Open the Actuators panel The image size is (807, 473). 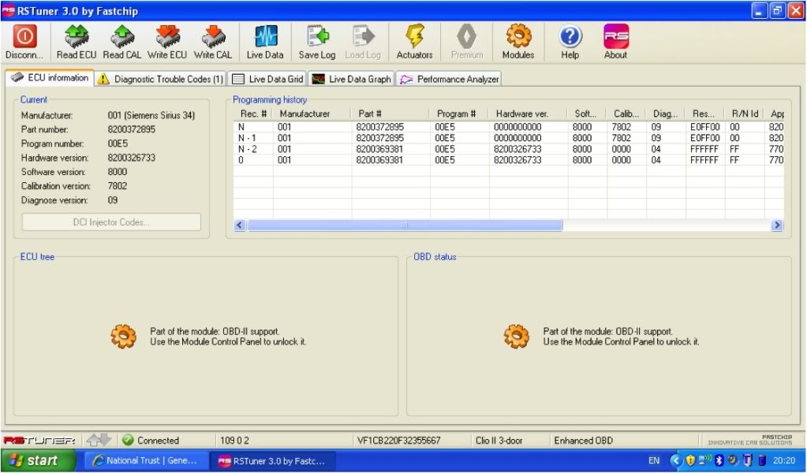tap(414, 41)
